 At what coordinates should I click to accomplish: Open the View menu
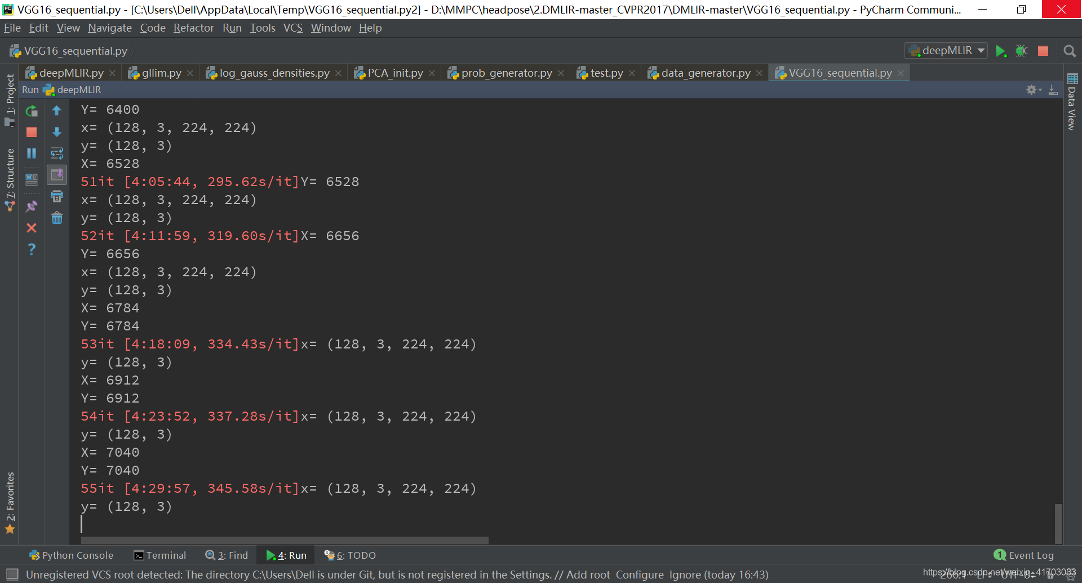click(68, 28)
